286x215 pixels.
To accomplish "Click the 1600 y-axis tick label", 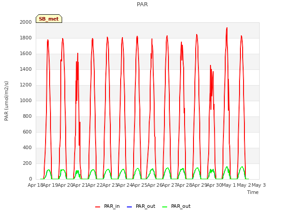I will 26,54.
